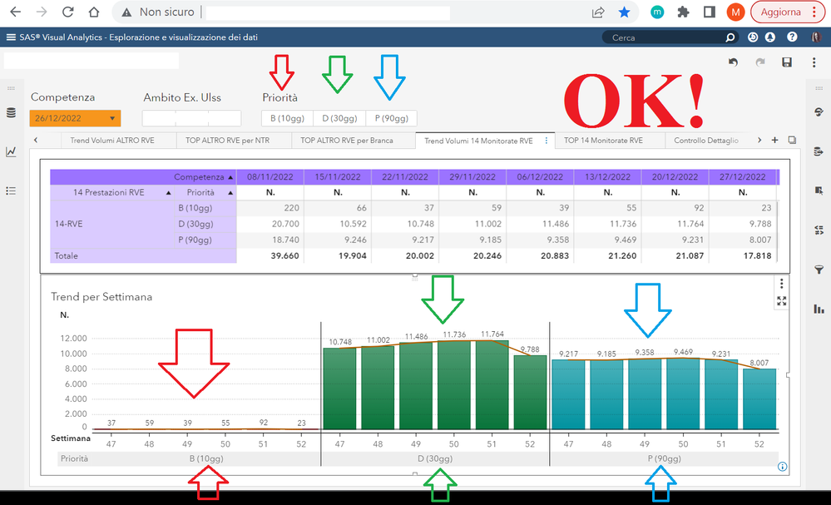Viewport: 831px width, 505px height.
Task: Open the Competenza date dropdown 26/12/2022
Action: pos(75,118)
